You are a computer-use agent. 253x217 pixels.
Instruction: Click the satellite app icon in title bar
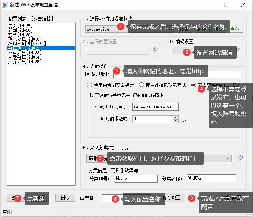coord(5,5)
